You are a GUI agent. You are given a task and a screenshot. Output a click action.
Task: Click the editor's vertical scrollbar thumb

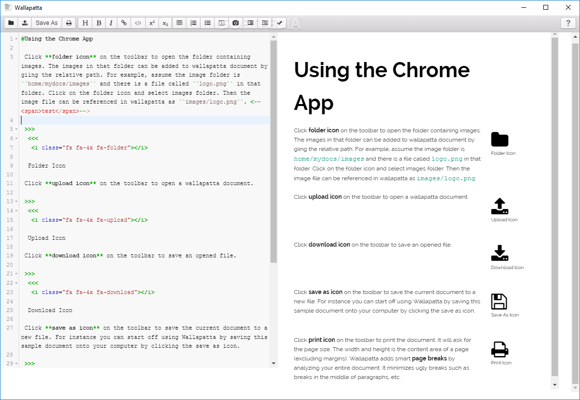coord(274,151)
